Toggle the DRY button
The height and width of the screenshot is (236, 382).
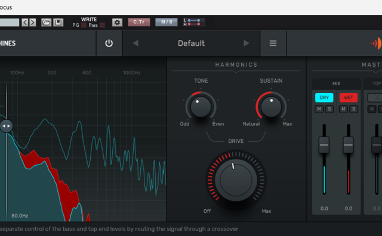click(x=324, y=98)
